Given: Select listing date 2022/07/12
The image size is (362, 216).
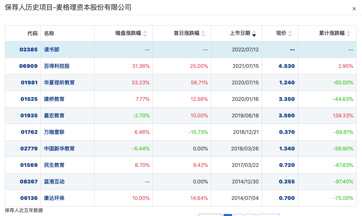Looking at the screenshot, I should (x=245, y=50).
